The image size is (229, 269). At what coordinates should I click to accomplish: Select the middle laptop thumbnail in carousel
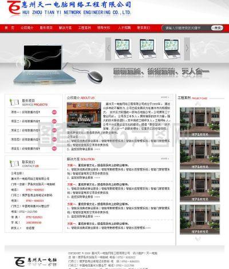[x=147, y=49]
